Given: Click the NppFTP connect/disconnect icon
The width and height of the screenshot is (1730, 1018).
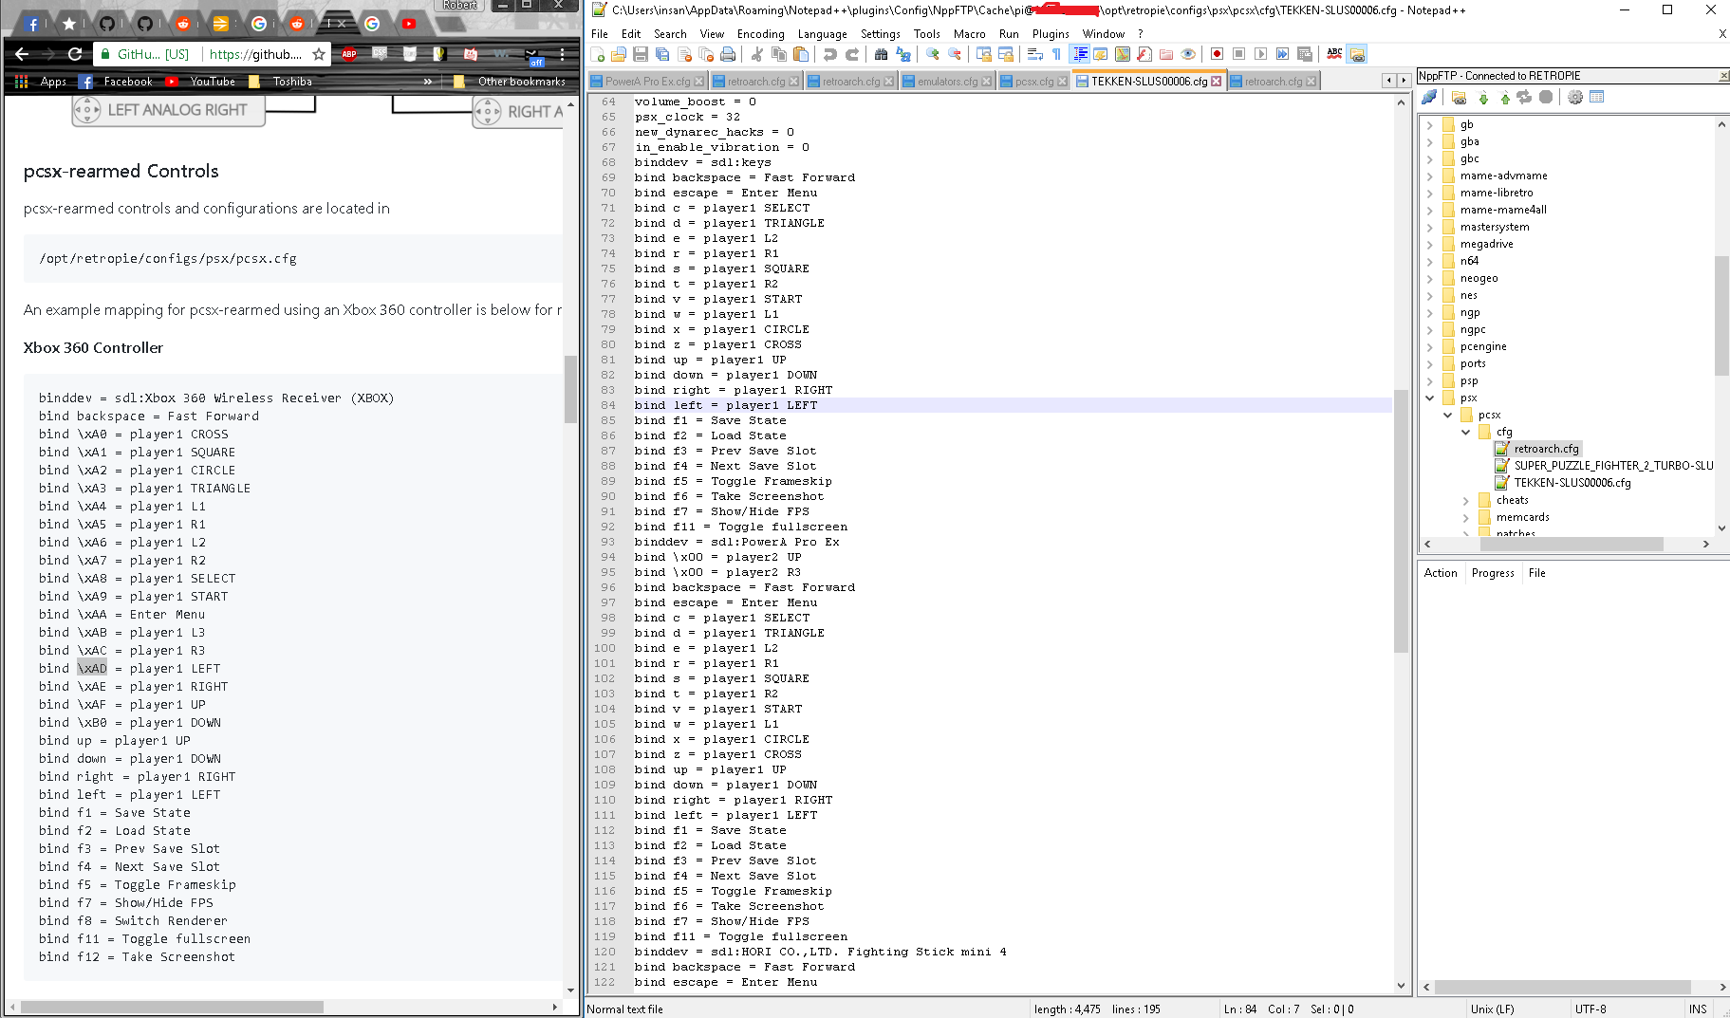Looking at the screenshot, I should pos(1429,97).
